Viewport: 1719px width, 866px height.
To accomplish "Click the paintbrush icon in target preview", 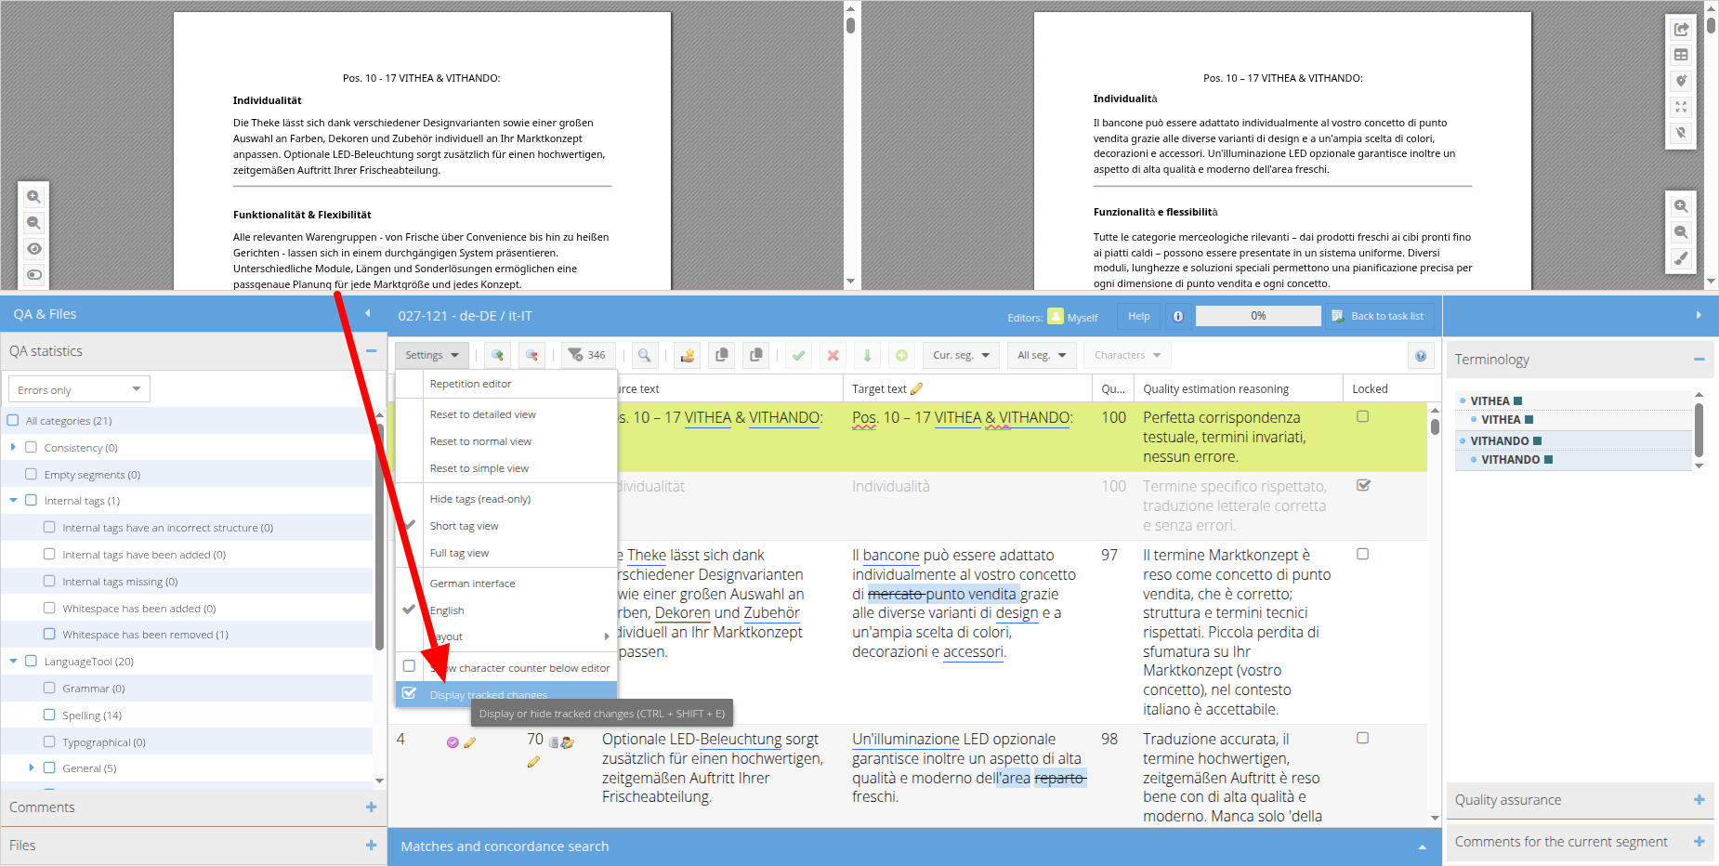I will (x=1681, y=258).
